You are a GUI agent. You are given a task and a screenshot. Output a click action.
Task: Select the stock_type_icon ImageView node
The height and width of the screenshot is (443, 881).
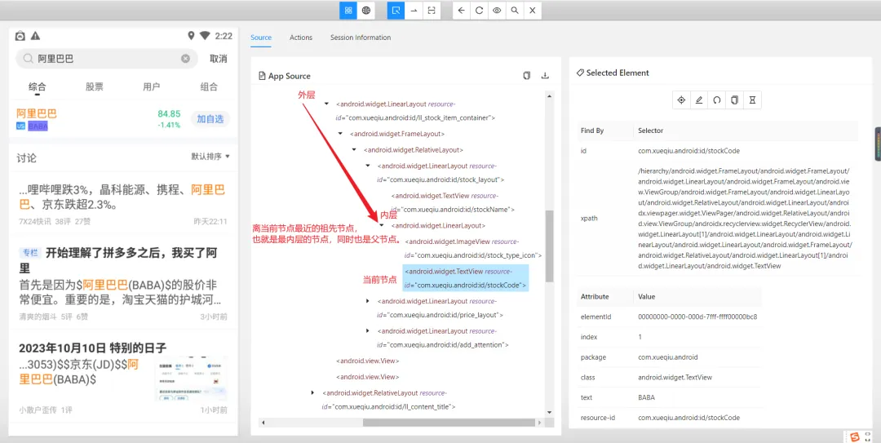[472, 248]
